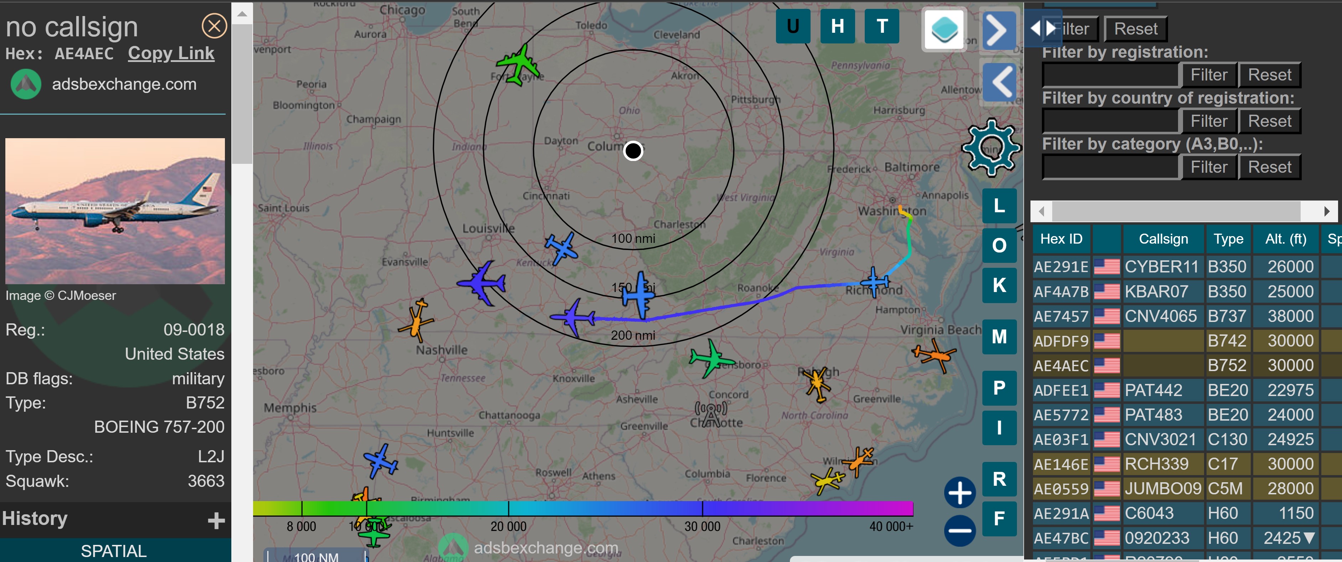Toggle the K map option button
Image resolution: width=1342 pixels, height=562 pixels.
999,285
